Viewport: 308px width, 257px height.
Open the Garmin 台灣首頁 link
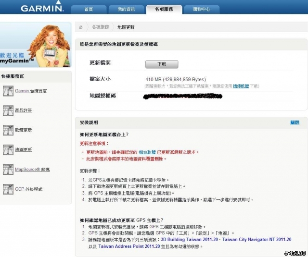tap(31, 91)
